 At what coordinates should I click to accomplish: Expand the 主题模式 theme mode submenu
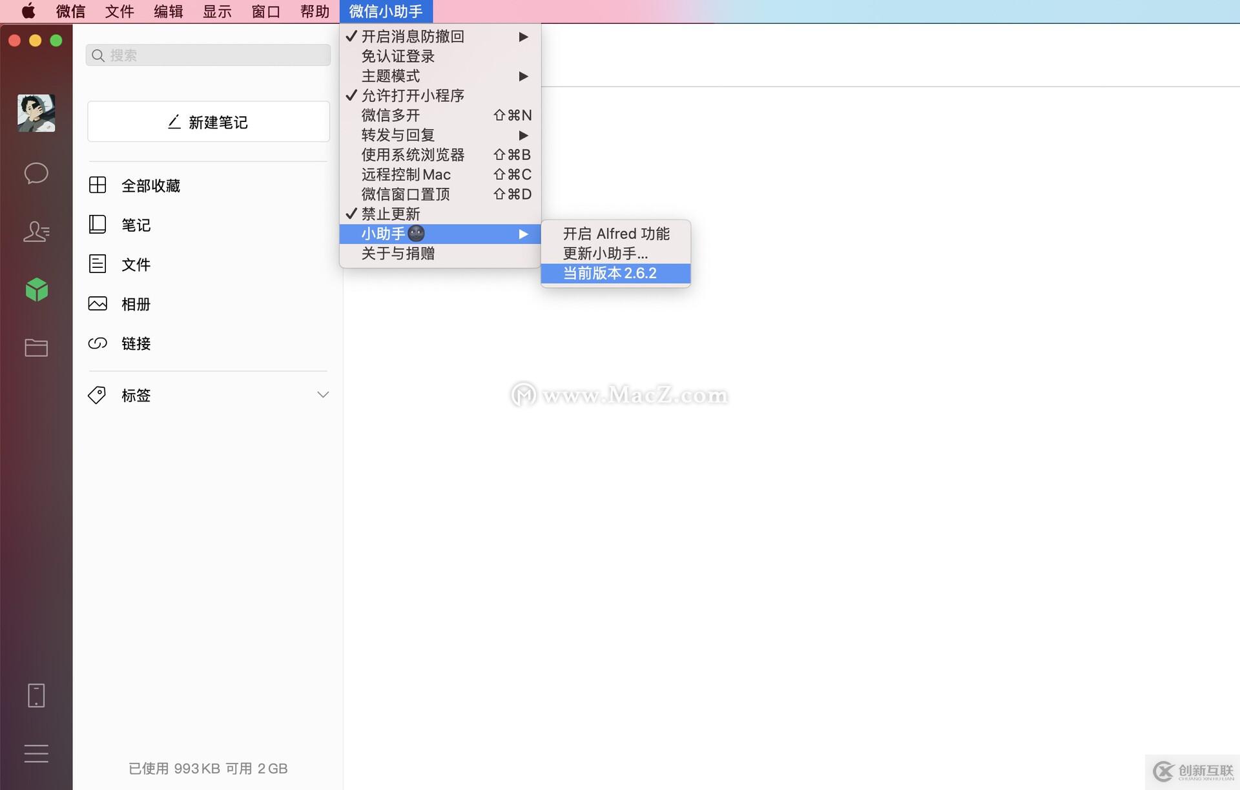coord(523,76)
